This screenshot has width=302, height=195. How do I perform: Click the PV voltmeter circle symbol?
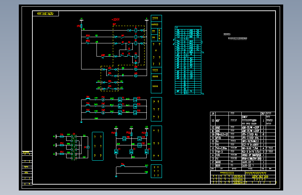[x=88, y=147]
